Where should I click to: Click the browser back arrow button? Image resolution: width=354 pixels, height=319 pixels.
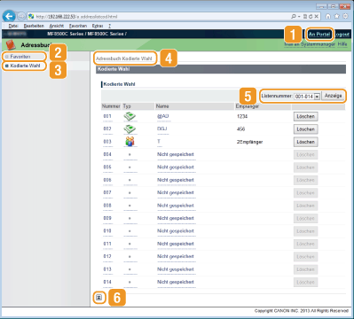coord(9,16)
